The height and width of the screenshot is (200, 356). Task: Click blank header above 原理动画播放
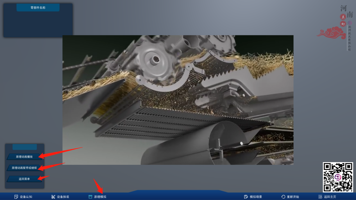[x=25, y=147]
